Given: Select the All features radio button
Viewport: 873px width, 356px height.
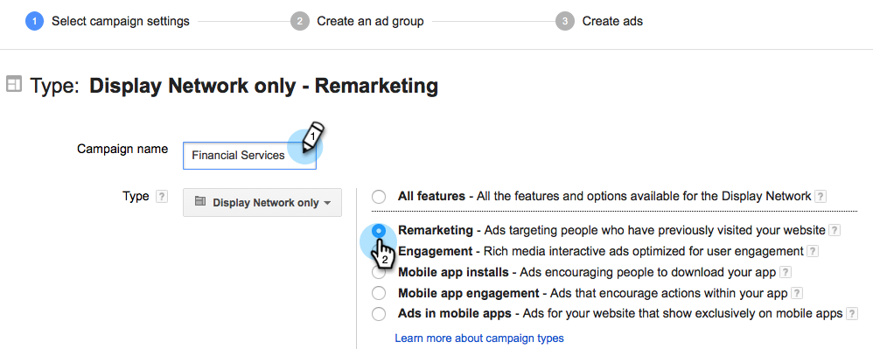Looking at the screenshot, I should [379, 197].
